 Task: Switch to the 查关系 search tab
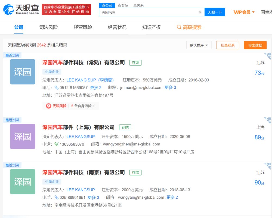[x=138, y=5]
